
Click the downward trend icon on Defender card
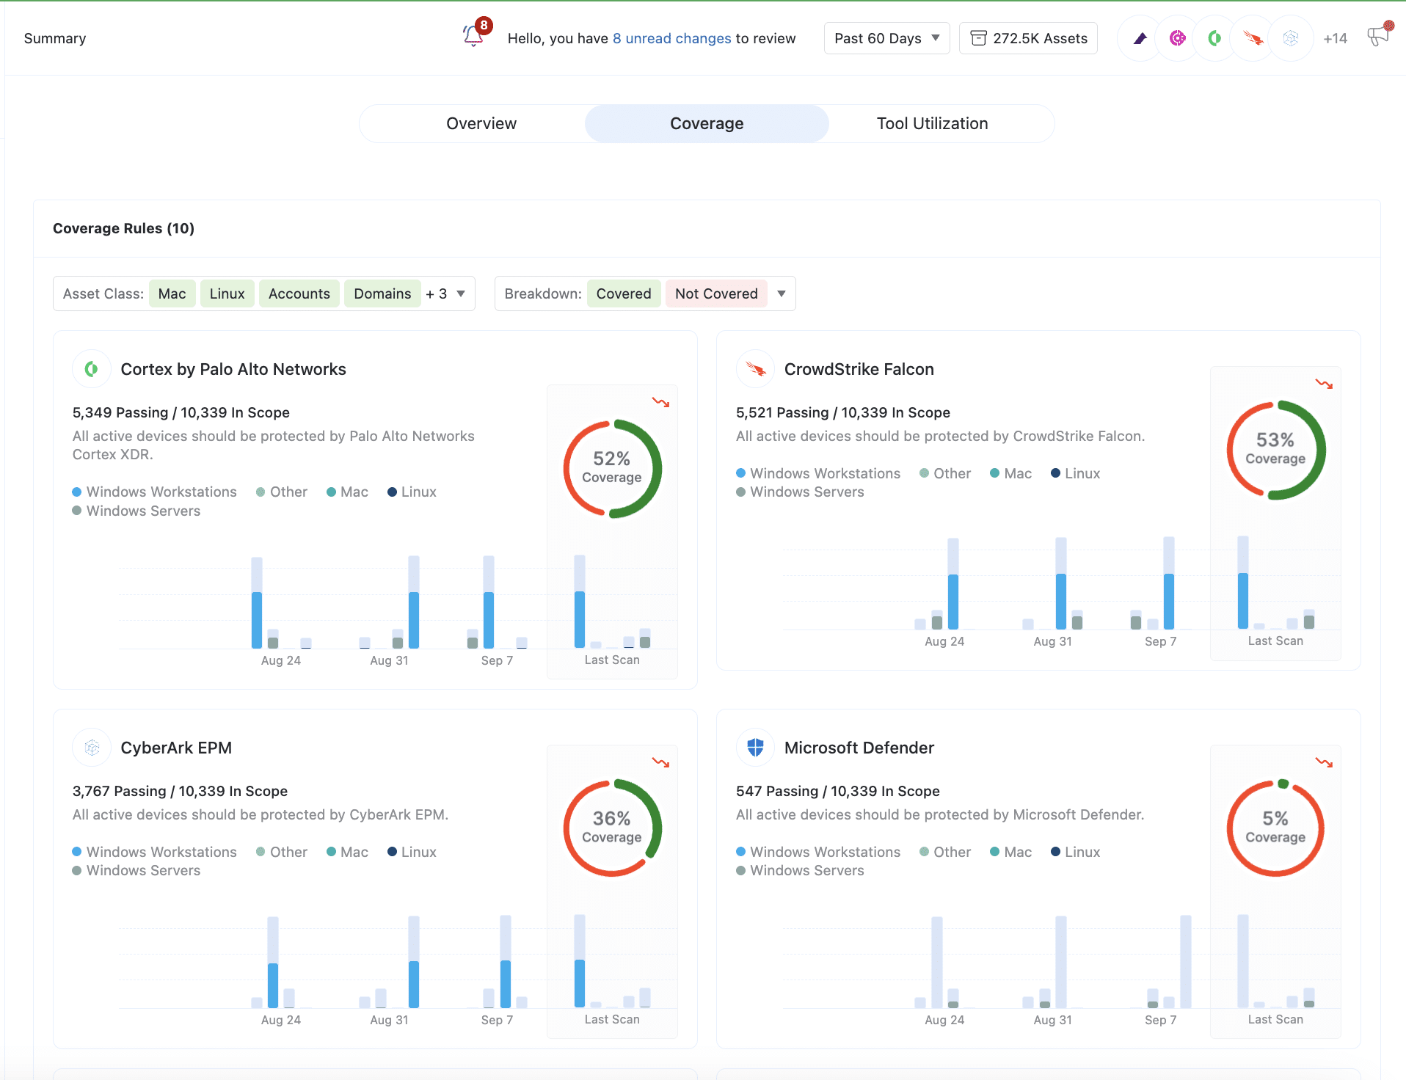click(1324, 762)
